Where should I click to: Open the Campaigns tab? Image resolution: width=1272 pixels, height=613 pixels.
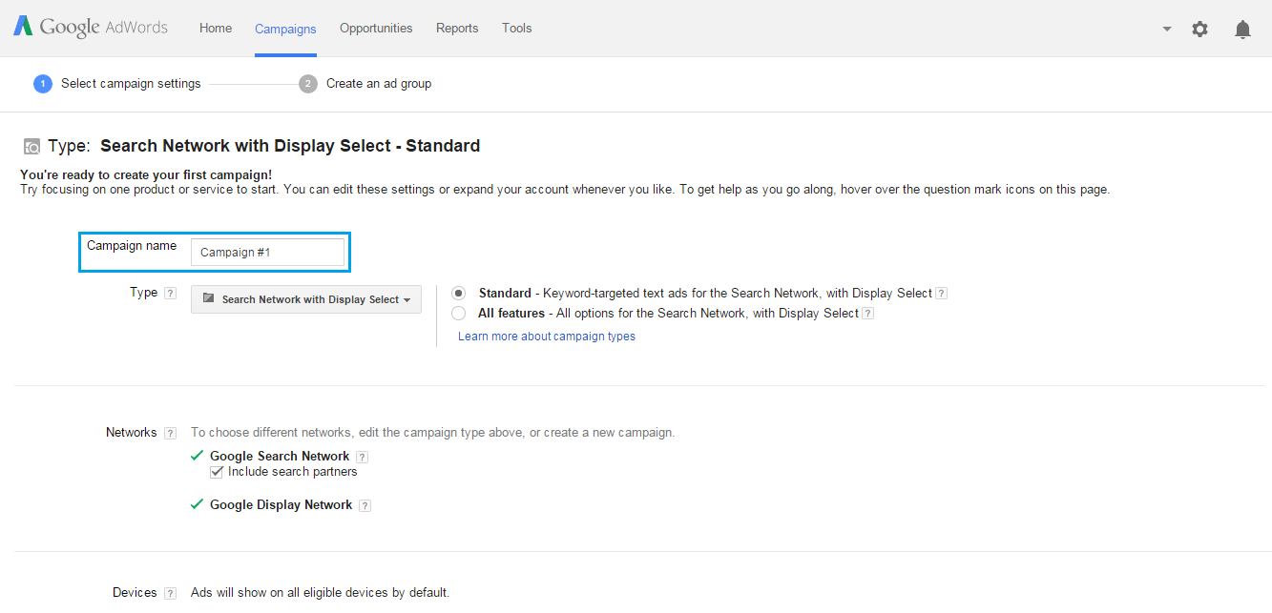[x=285, y=29]
